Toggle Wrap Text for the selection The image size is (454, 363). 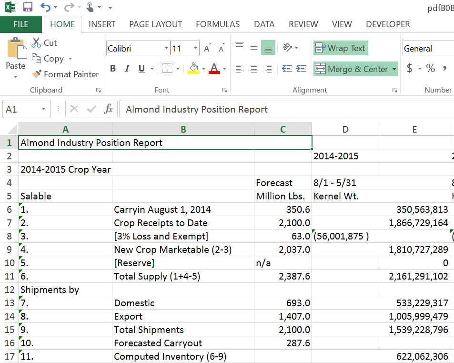coord(340,48)
